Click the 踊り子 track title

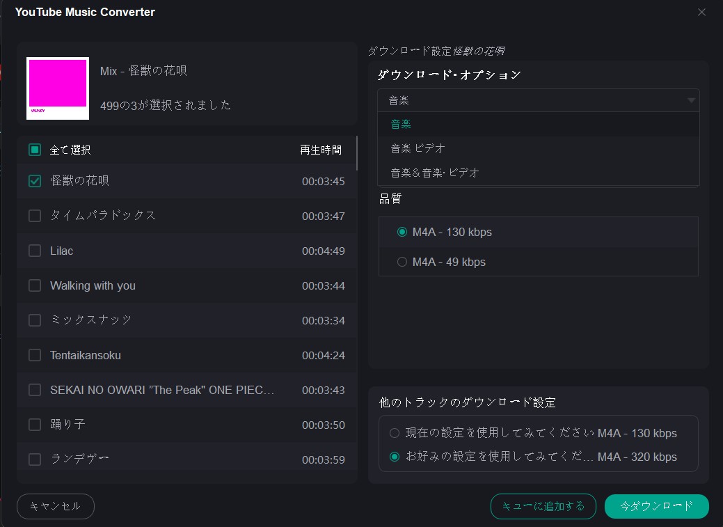pyautogui.click(x=67, y=424)
